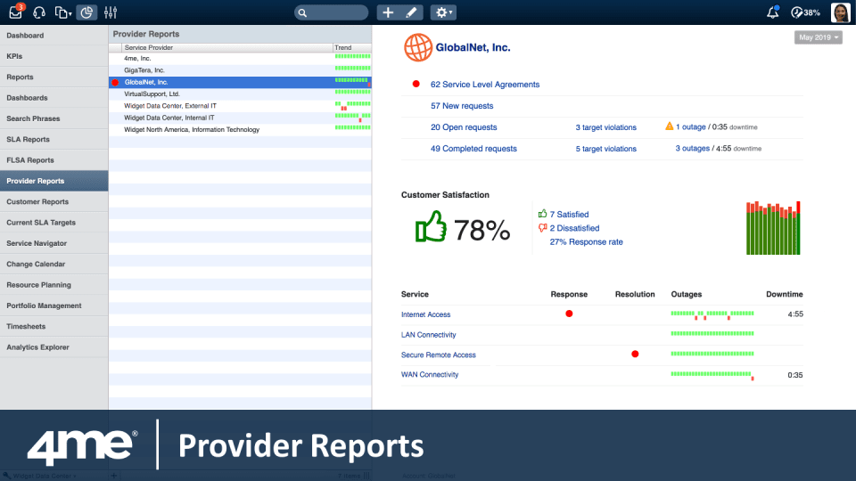The height and width of the screenshot is (481, 856).
Task: Click the 5 target violations link
Action: (605, 149)
